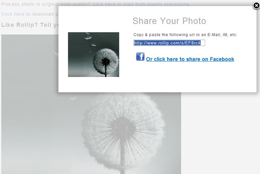Click the 'Share Your Photo' heading
The height and width of the screenshot is (174, 260).
[x=169, y=21]
